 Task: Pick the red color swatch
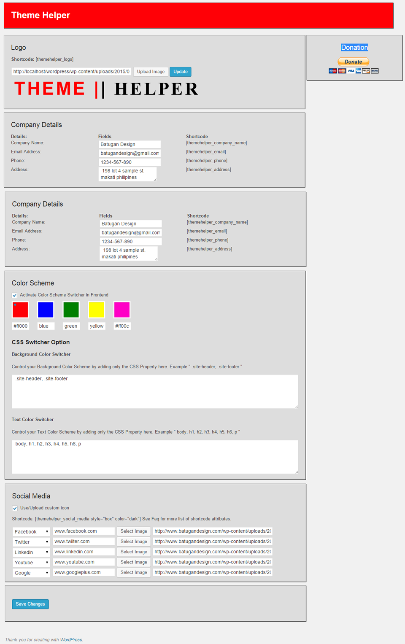click(20, 310)
